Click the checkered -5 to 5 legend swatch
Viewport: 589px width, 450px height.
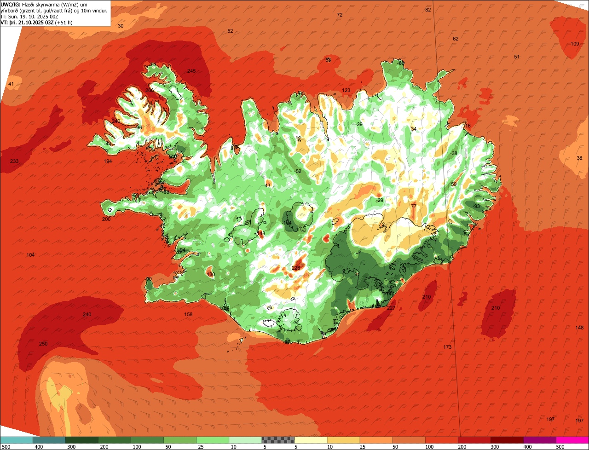tap(278, 440)
